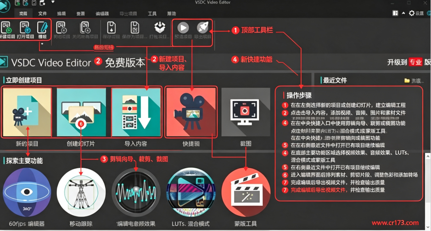This screenshot has width=431, height=231.
Task: Open the red video camera capture tile
Action: pos(191,112)
